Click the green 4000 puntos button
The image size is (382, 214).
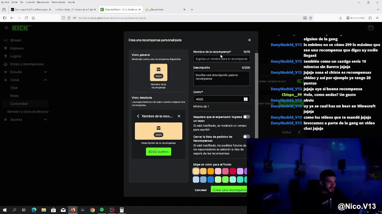click(158, 152)
